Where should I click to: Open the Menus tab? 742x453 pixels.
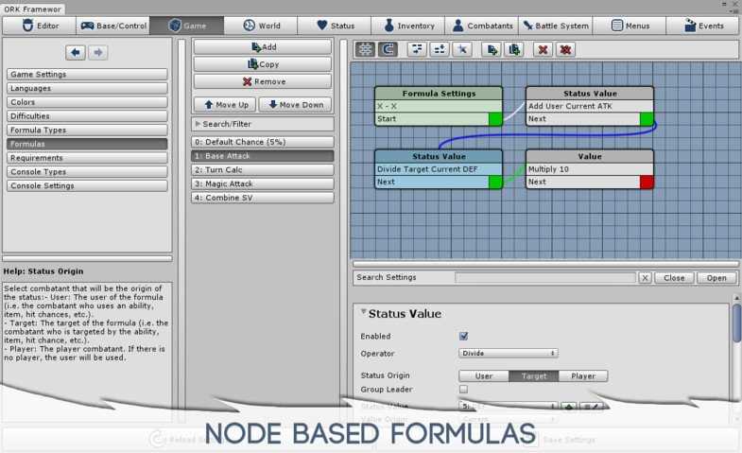pos(630,26)
